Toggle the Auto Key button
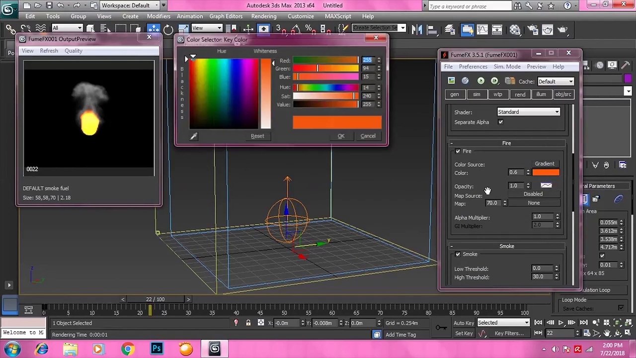The image size is (636, 358). pyautogui.click(x=464, y=323)
